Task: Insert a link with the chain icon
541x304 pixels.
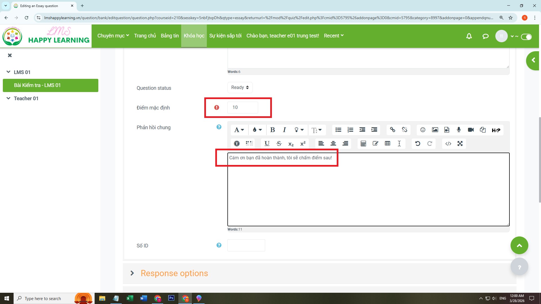Action: (393, 130)
